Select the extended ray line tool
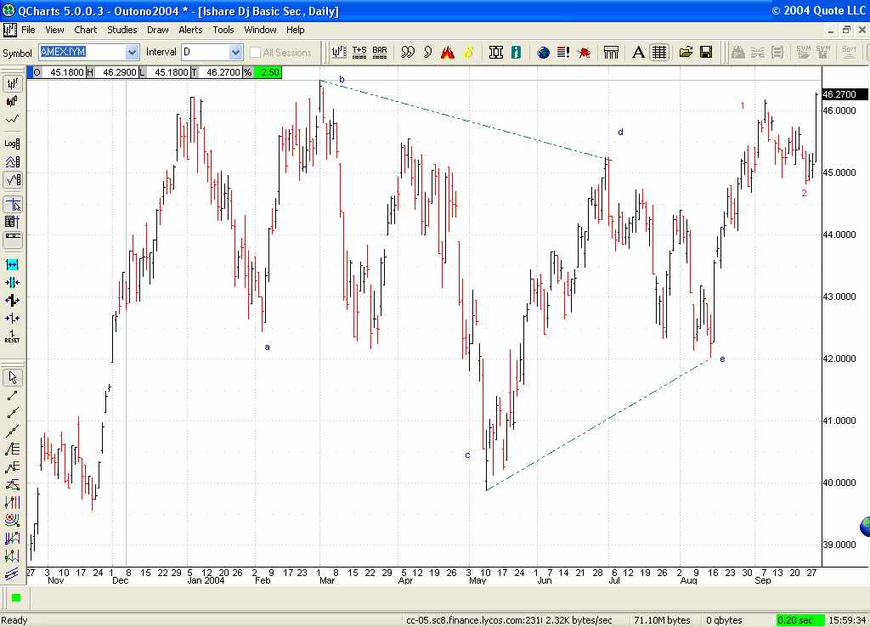 click(x=12, y=413)
